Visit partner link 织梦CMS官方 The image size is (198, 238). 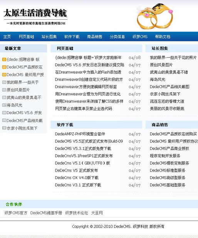tap(16, 213)
